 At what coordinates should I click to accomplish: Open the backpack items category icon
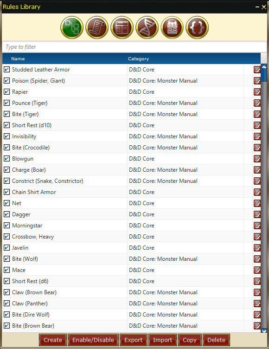click(172, 27)
